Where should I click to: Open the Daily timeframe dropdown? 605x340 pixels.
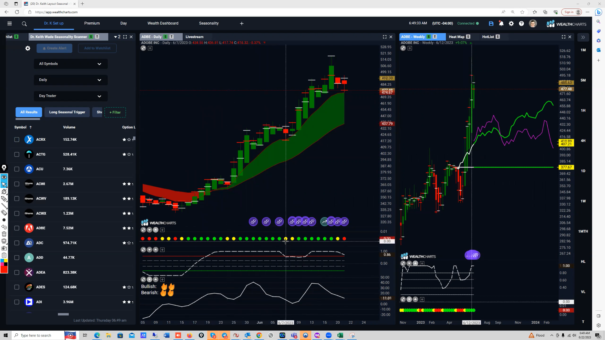pyautogui.click(x=71, y=80)
